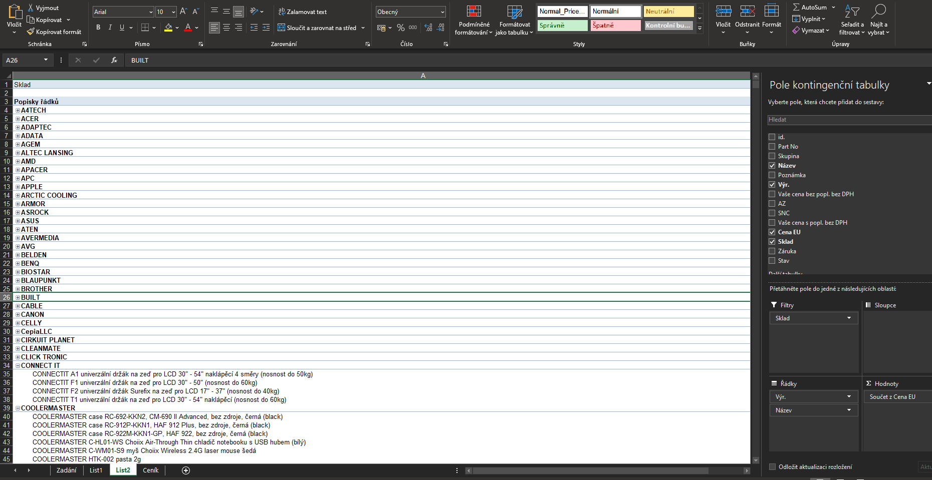The width and height of the screenshot is (932, 480).
Task: Apply percent style format
Action: coord(401,28)
